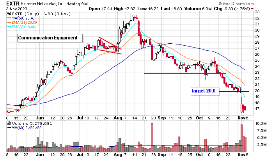Click the Low 16.72 value

(148, 9)
